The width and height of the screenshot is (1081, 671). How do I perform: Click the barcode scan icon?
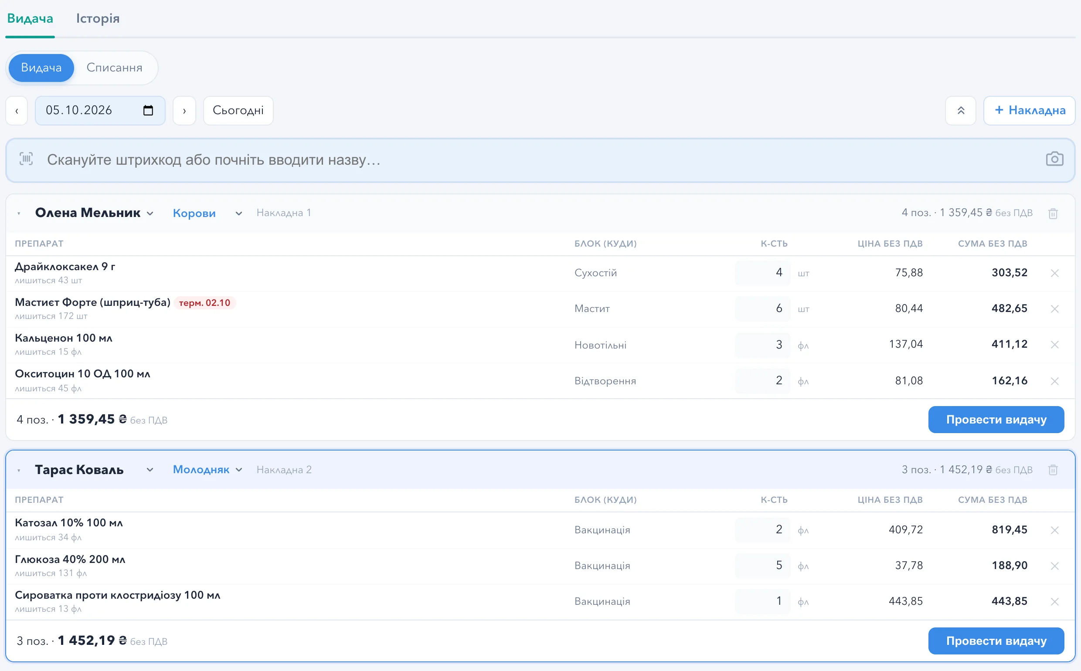tap(26, 159)
